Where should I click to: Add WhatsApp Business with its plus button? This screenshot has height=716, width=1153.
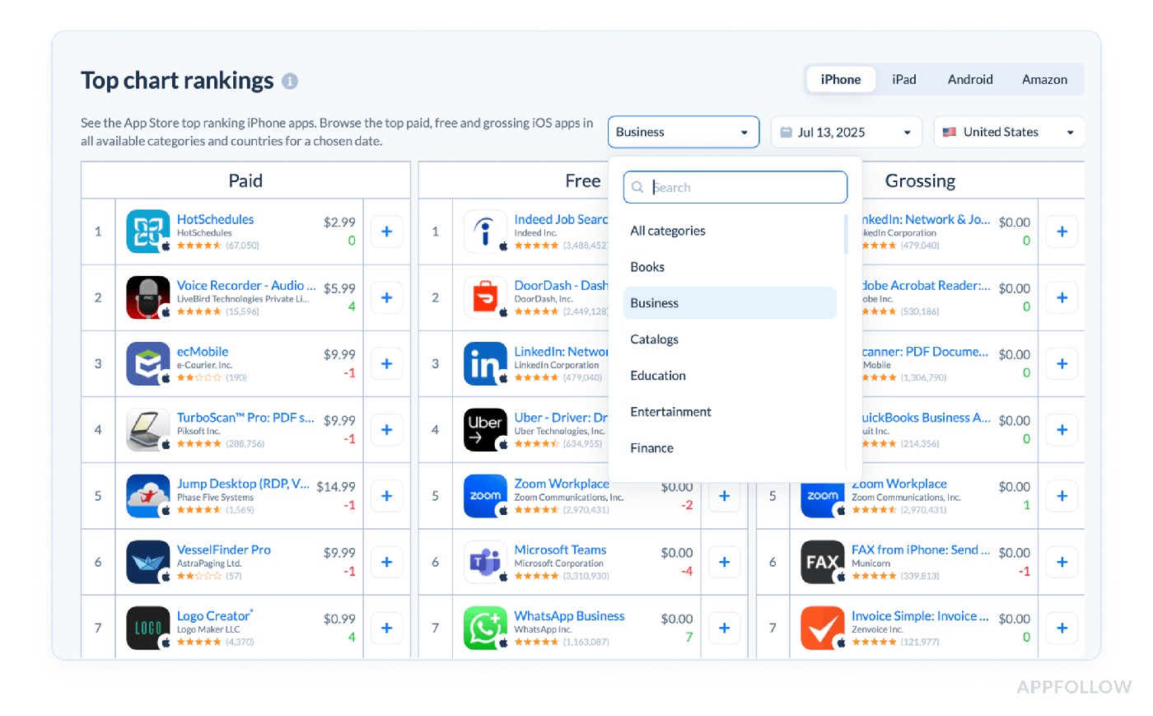click(x=724, y=628)
